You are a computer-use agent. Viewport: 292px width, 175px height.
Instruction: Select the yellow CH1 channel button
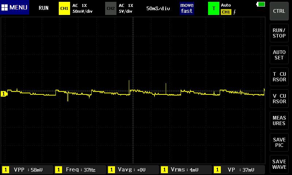pyautogui.click(x=64, y=8)
